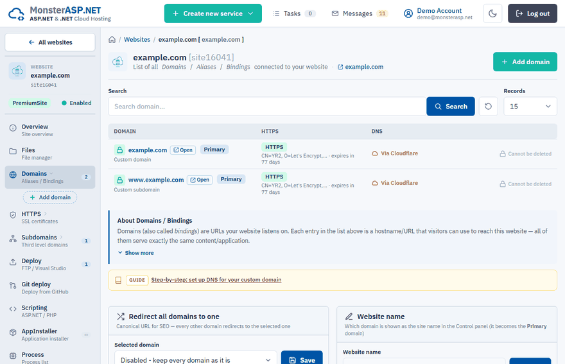Click the Deploy upload icon
Image resolution: width=565 pixels, height=364 pixels.
pos(13,262)
